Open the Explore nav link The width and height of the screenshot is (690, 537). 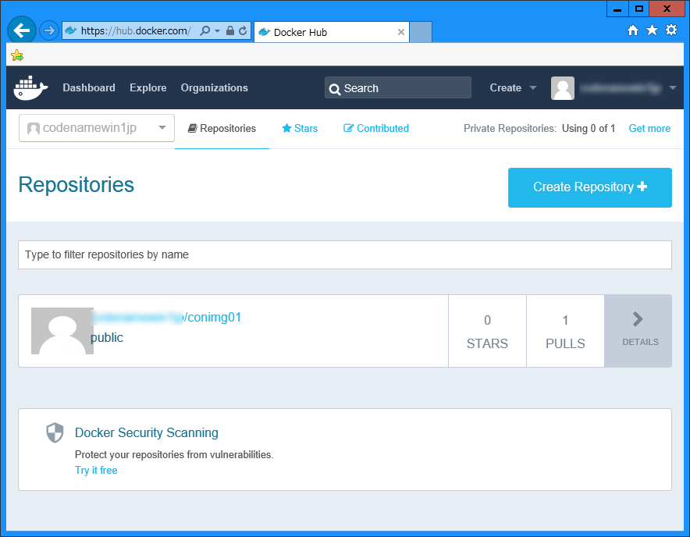(x=148, y=87)
